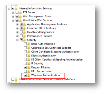Select URL Authorization label
This screenshot has width=106, height=94.
coord(42,71)
